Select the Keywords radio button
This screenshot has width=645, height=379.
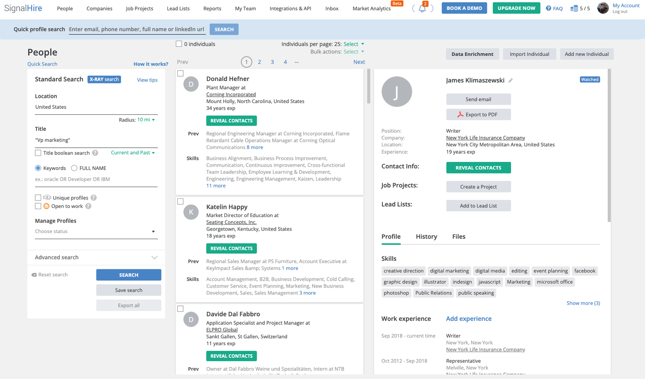[38, 168]
